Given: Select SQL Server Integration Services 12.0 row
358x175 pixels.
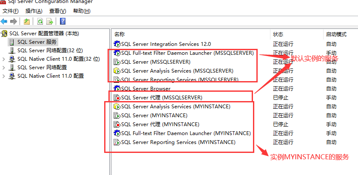Looking at the screenshot, I should (166, 44).
